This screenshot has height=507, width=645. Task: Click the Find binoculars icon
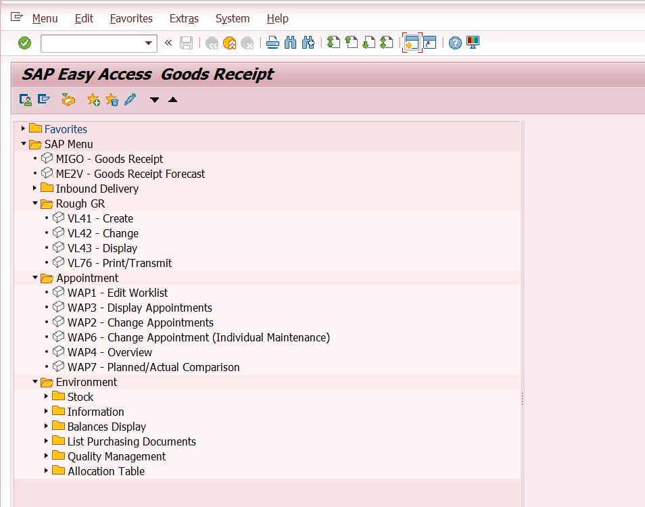point(291,43)
